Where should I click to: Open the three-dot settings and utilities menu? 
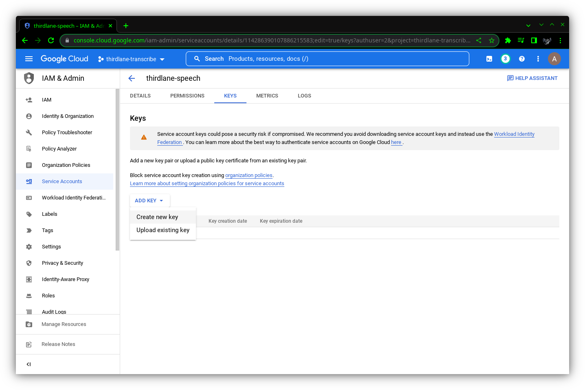pyautogui.click(x=538, y=59)
